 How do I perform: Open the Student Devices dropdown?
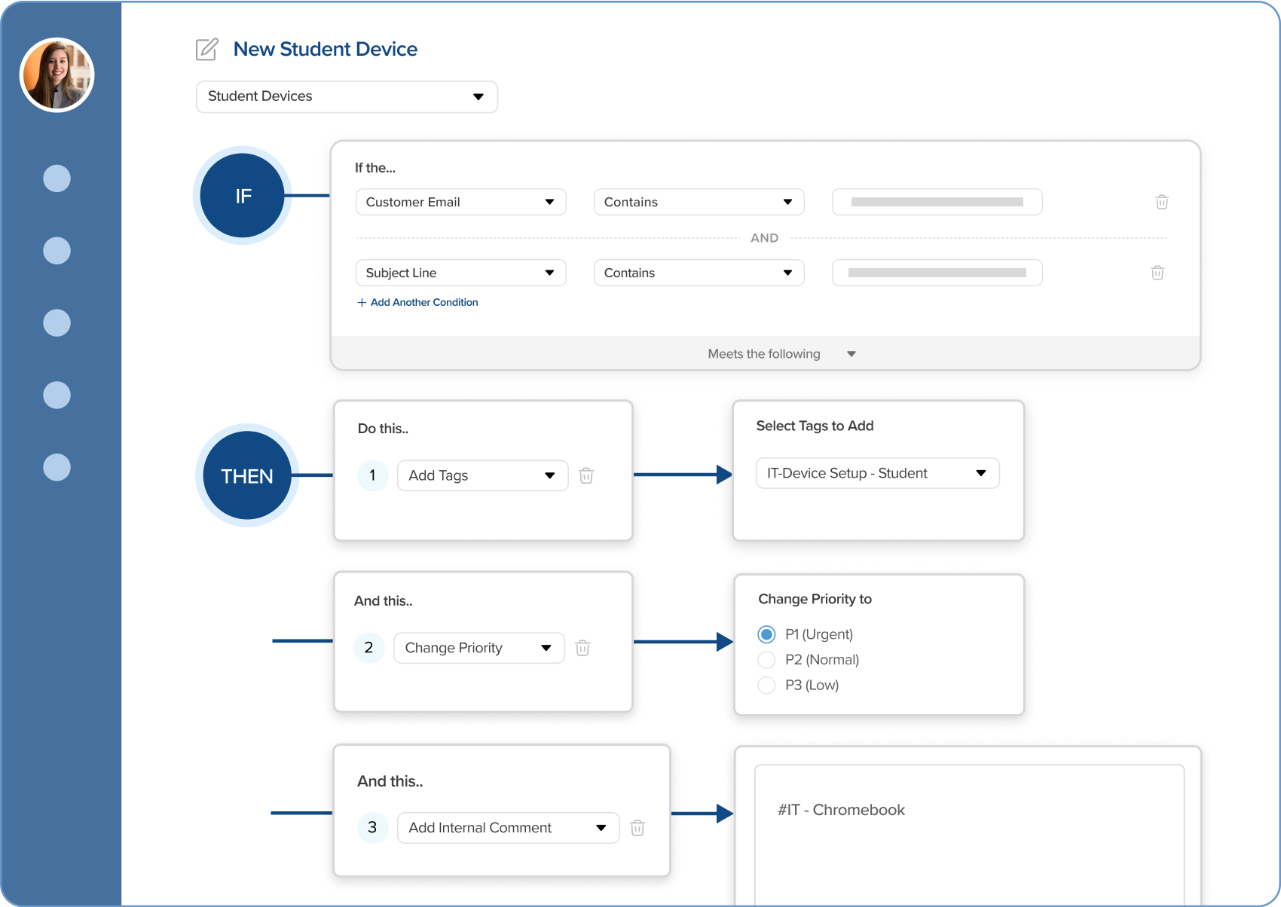click(347, 97)
